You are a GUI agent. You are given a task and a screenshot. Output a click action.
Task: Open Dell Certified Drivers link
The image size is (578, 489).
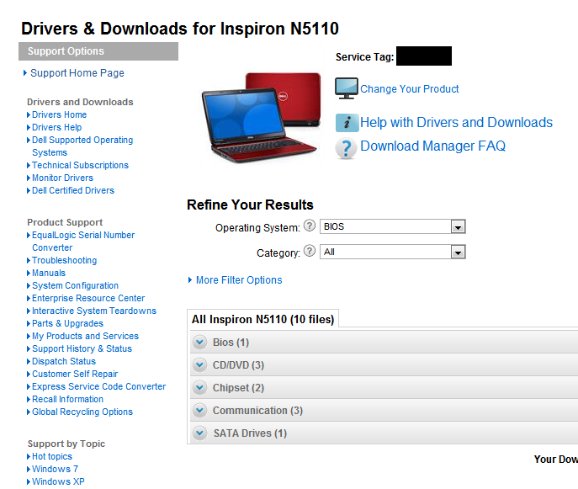pos(73,190)
